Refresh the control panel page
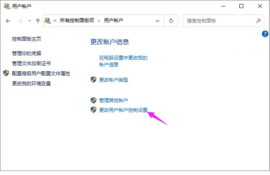270x175 pixels. (x=171, y=21)
